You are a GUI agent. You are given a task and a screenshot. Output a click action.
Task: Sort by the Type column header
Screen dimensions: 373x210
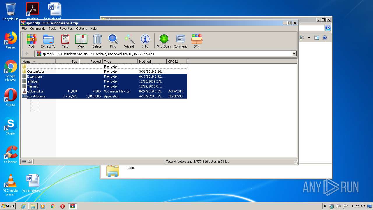(x=120, y=61)
